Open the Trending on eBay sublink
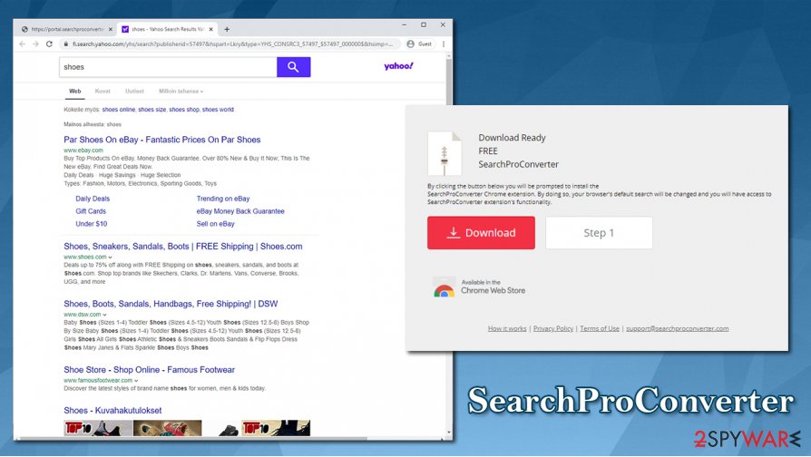Screen dimensions: 811x457 (223, 199)
